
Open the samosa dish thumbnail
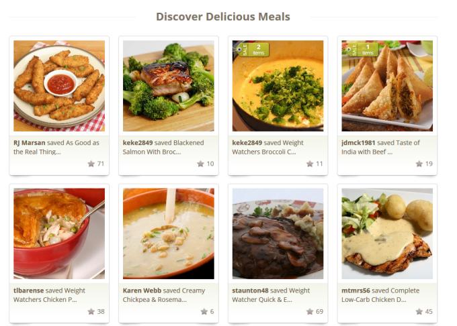pos(387,86)
